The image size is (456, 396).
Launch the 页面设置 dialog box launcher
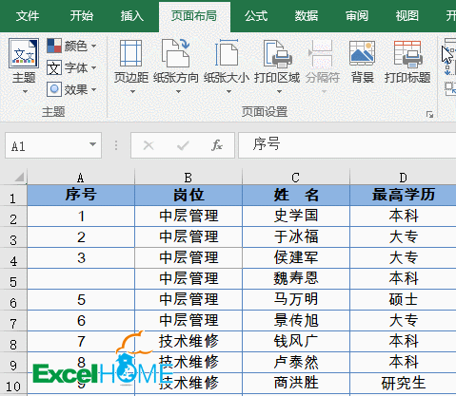(429, 114)
